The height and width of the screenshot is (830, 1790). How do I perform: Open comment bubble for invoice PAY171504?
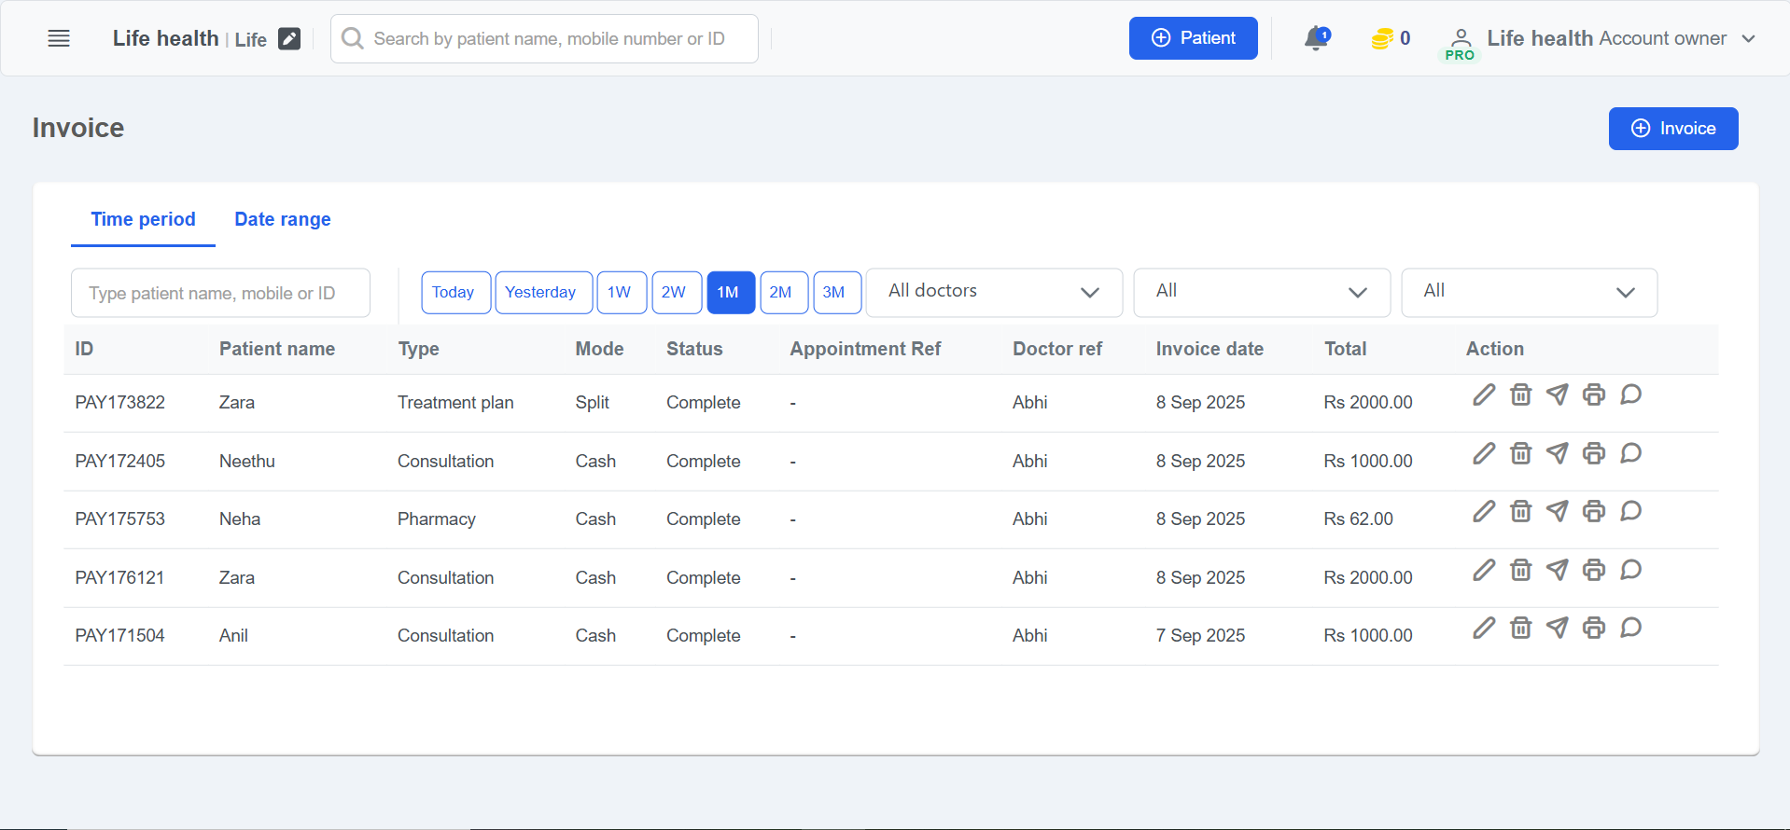(x=1630, y=629)
